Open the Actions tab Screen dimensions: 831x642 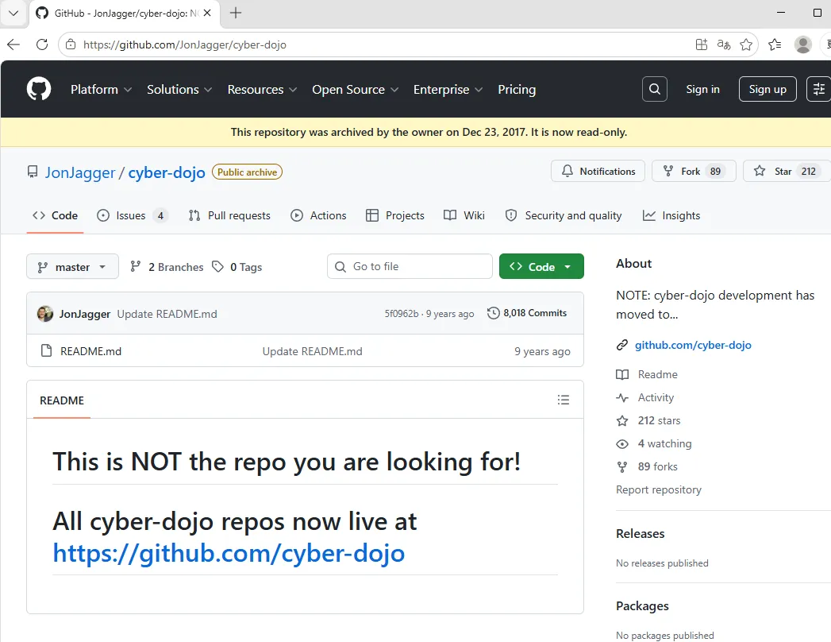[x=318, y=215]
